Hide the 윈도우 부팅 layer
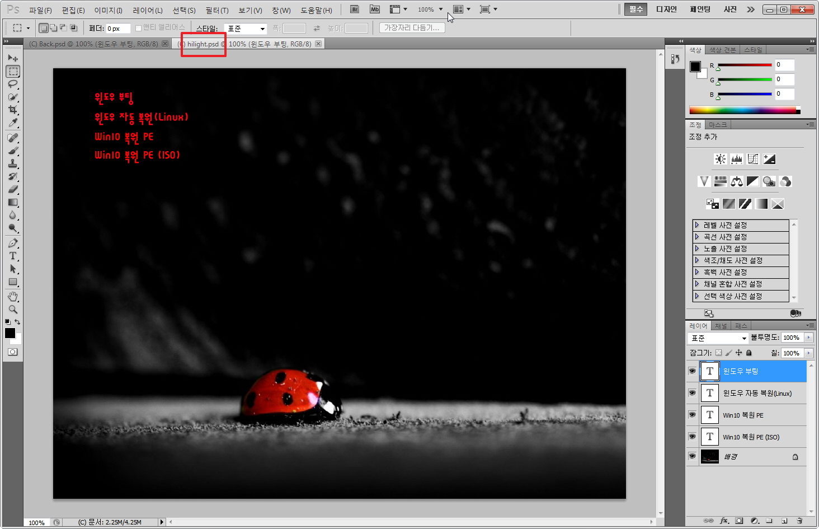 [x=692, y=371]
